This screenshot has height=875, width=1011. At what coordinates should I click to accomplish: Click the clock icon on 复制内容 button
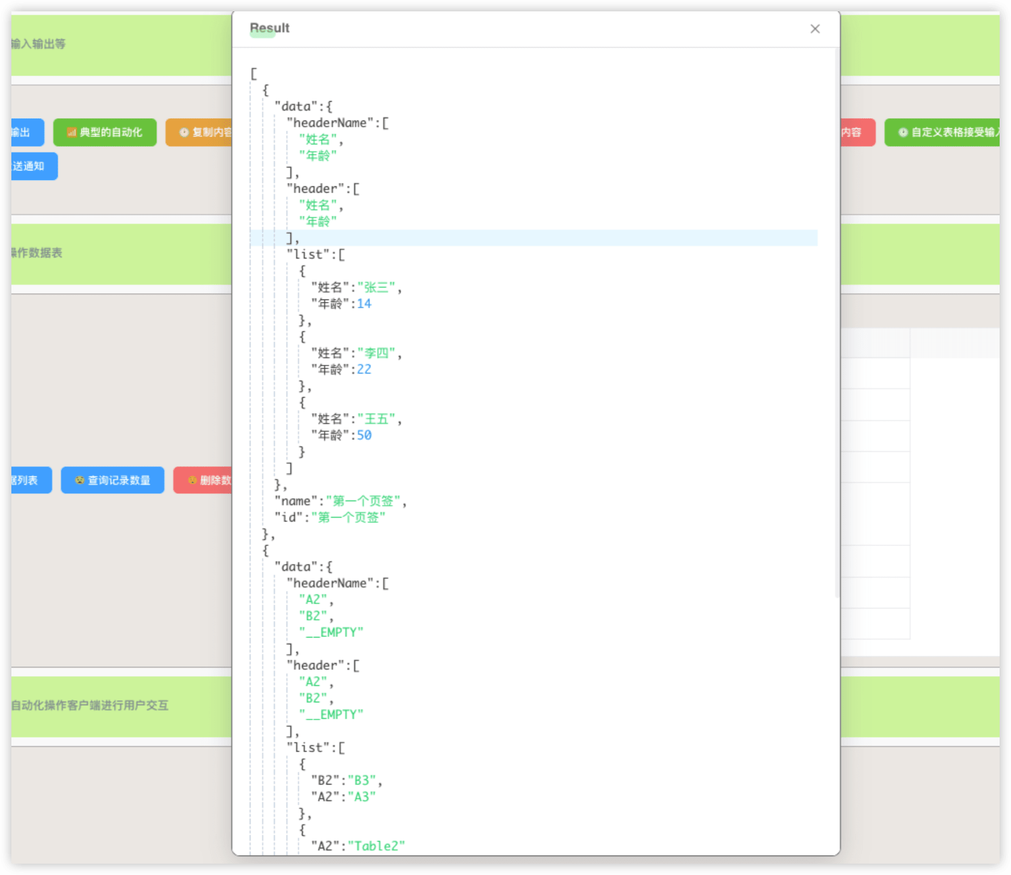coord(184,132)
